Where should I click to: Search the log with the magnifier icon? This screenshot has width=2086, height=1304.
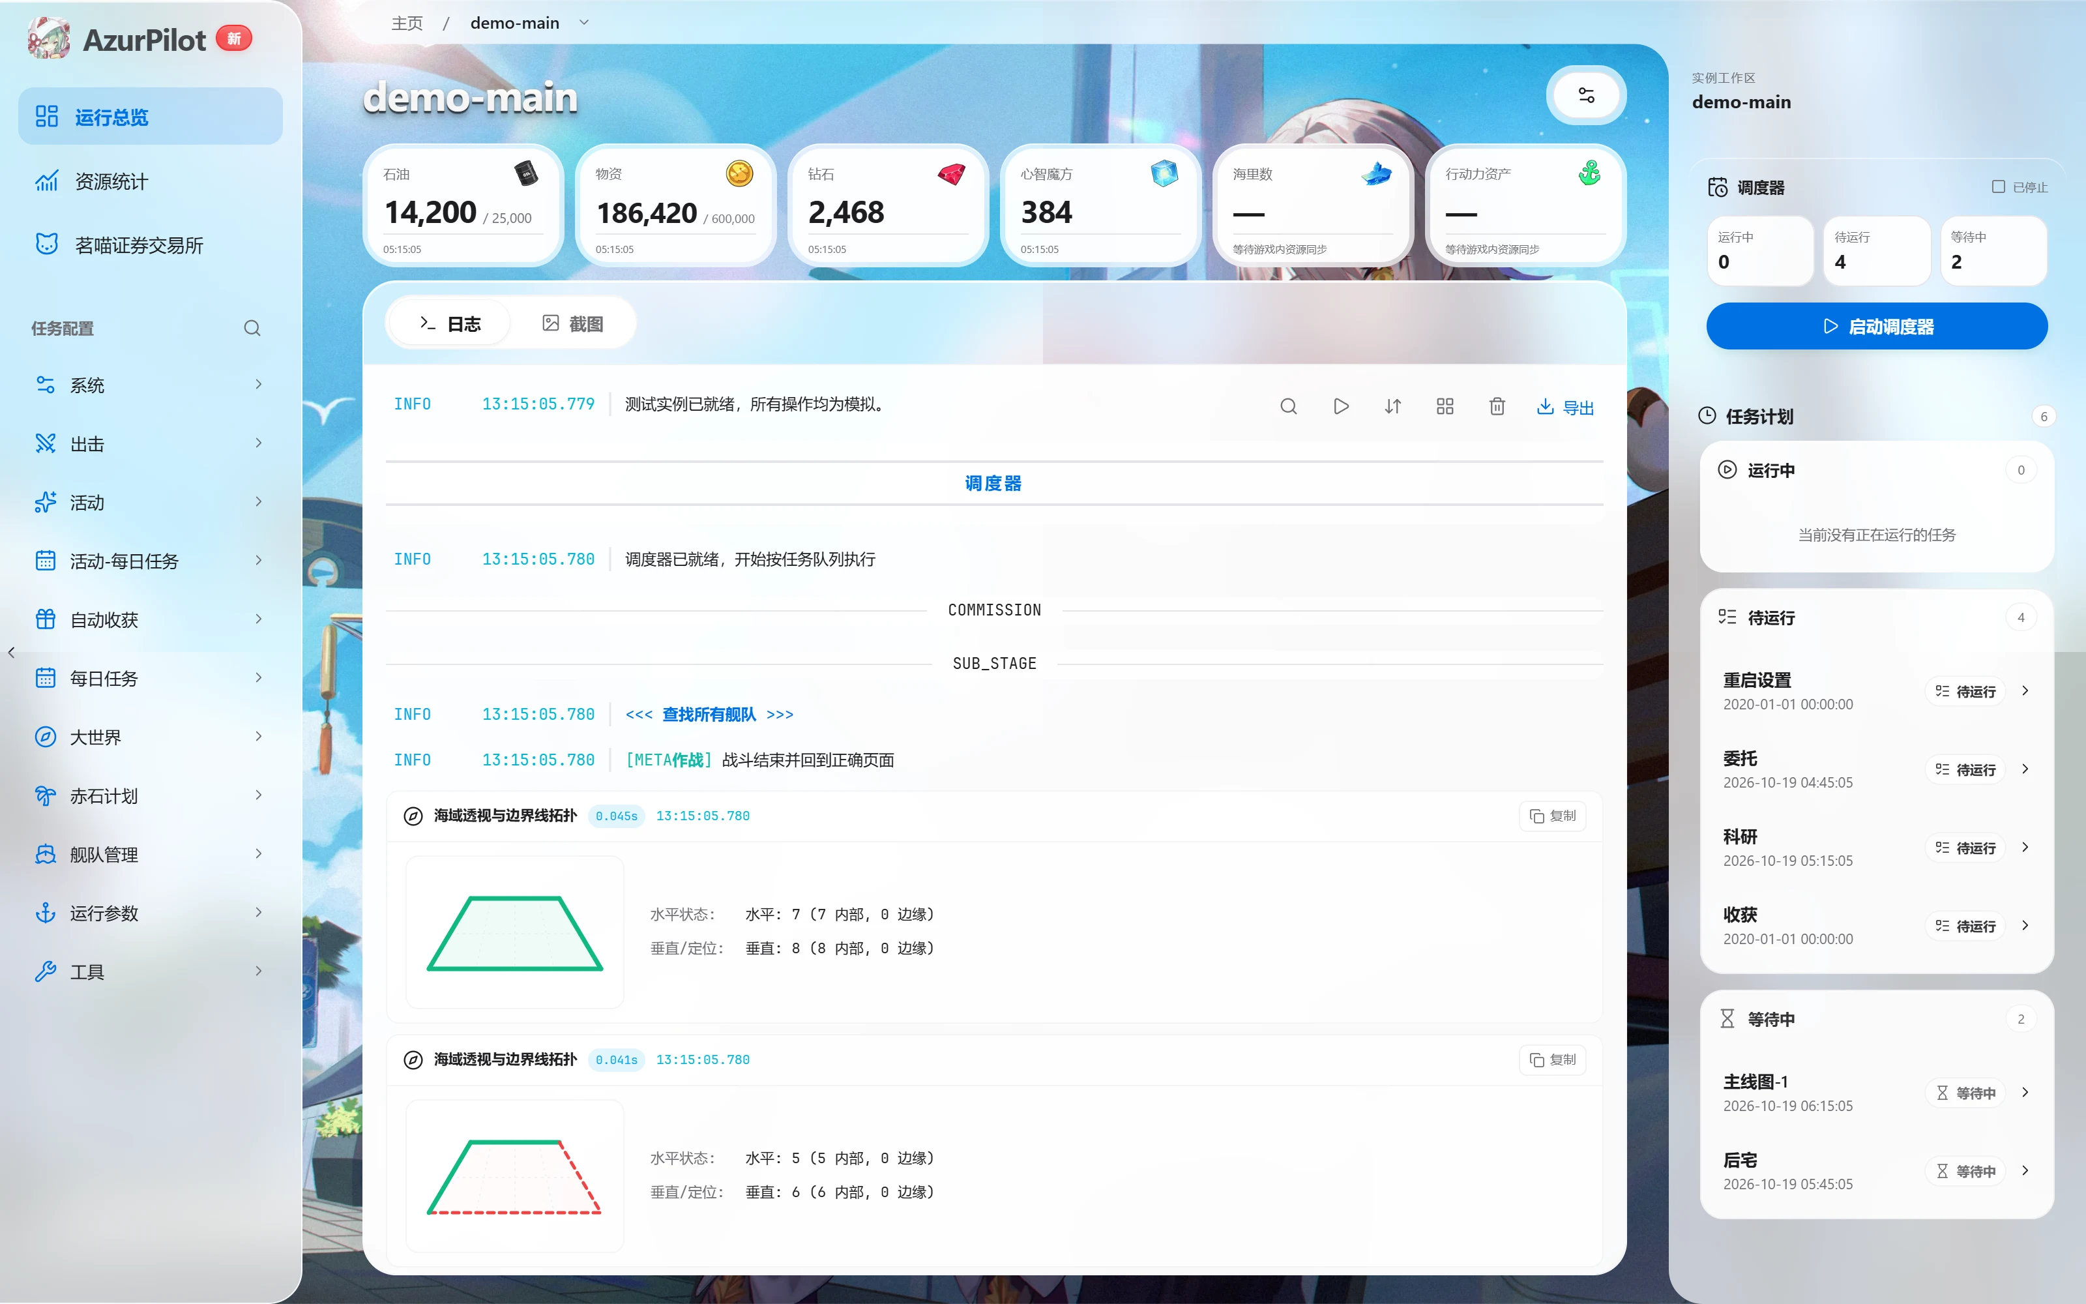click(x=1289, y=406)
